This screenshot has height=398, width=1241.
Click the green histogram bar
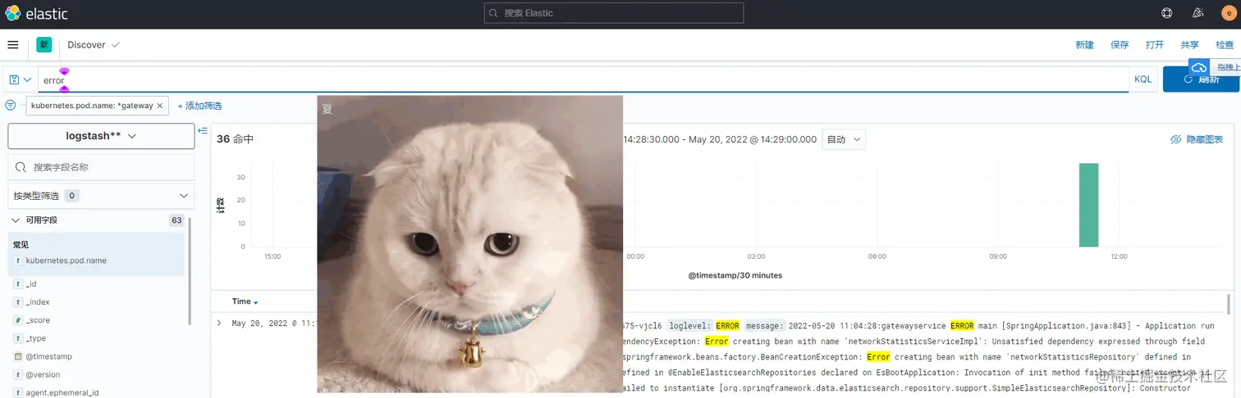click(x=1088, y=205)
